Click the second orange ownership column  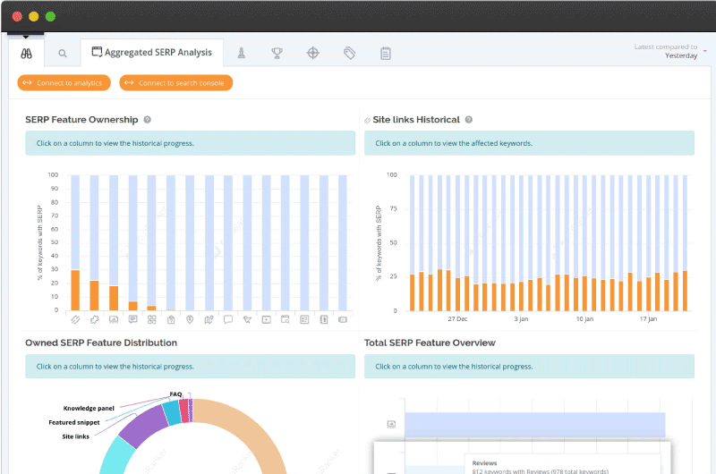tap(95, 296)
